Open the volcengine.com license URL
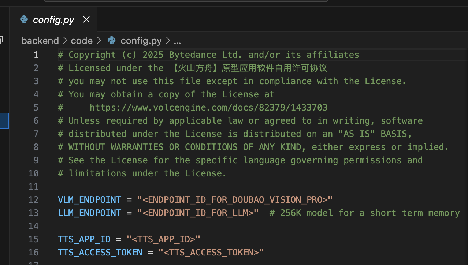468x265 pixels. coord(208,108)
